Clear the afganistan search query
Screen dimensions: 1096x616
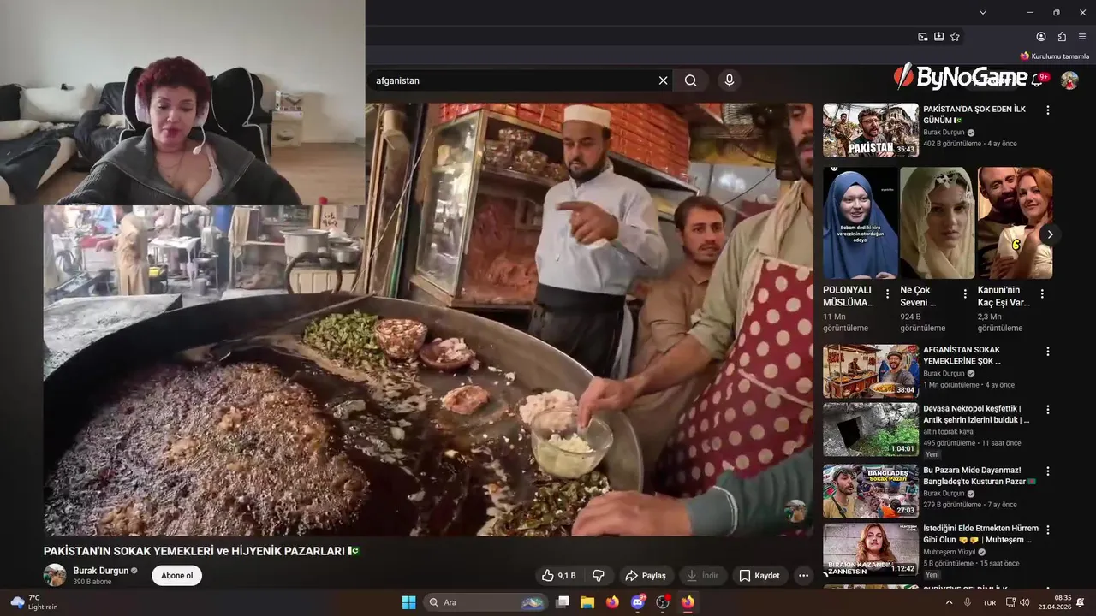coord(663,80)
